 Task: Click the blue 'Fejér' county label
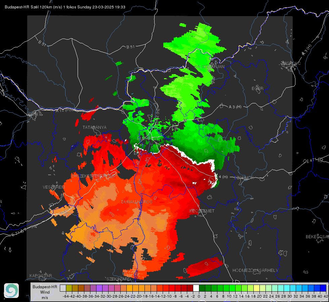tap(75, 147)
